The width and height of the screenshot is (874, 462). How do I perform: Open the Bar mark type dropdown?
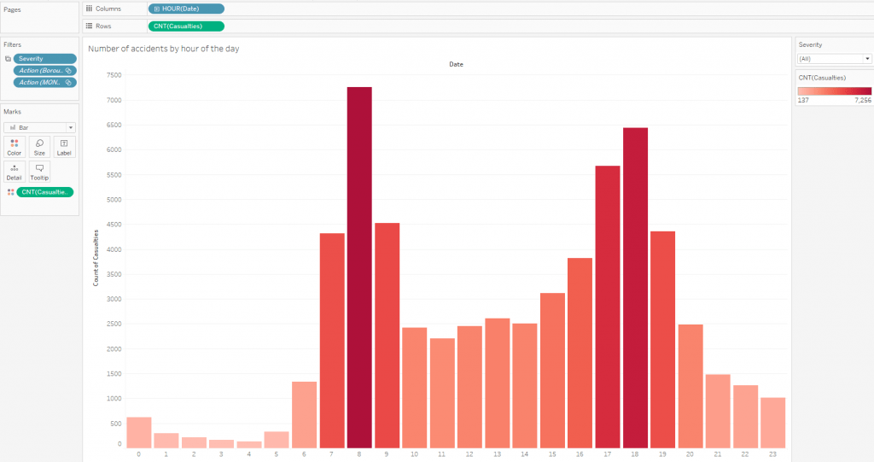click(39, 127)
